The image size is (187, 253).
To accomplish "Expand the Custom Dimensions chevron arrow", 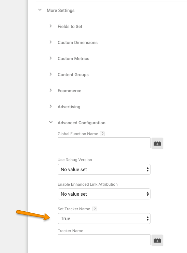I will coord(51,42).
